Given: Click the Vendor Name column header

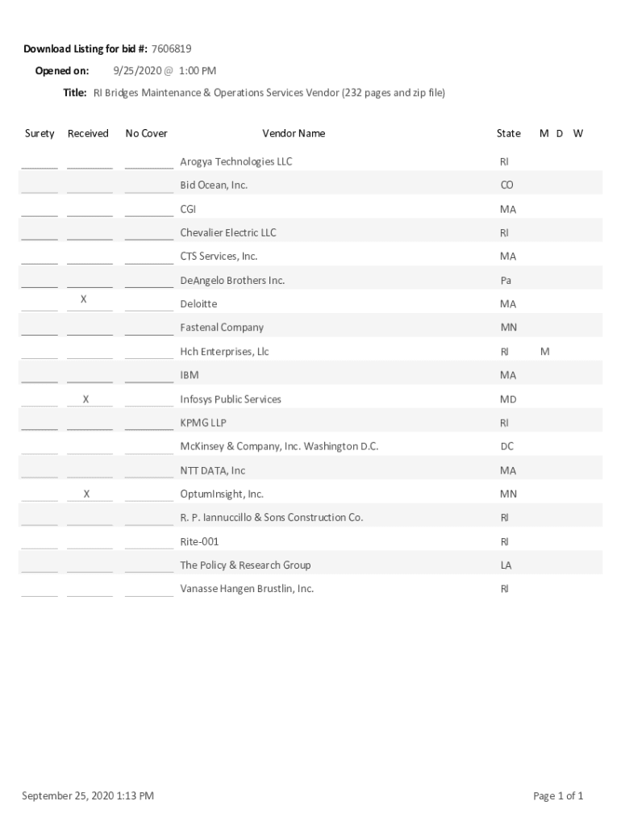Looking at the screenshot, I should click(294, 133).
